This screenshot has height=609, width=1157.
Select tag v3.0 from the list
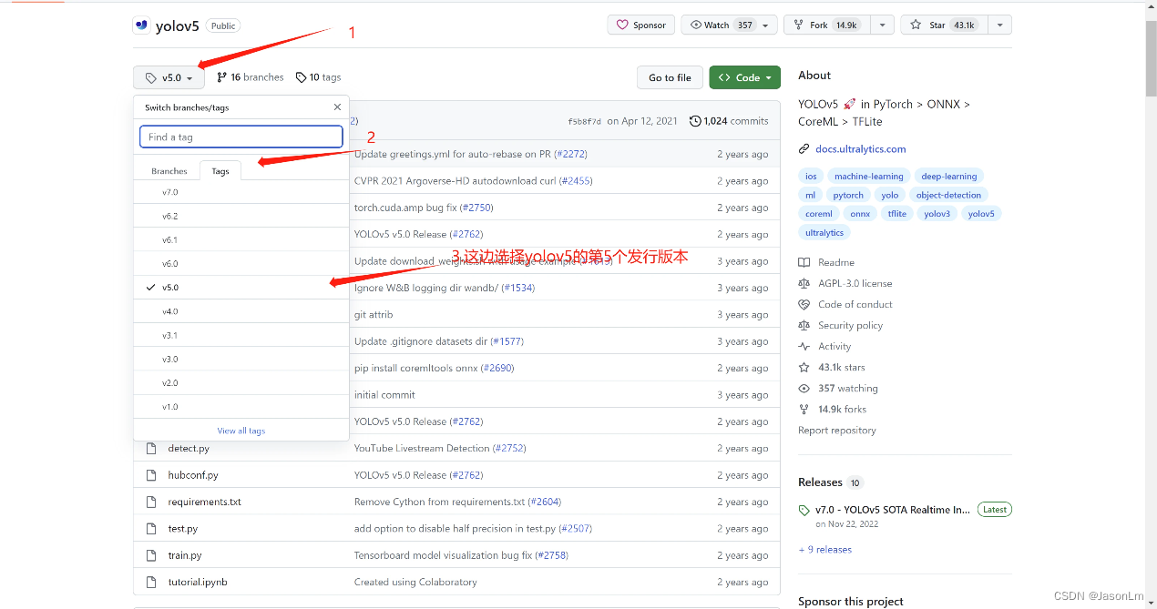[x=241, y=359]
